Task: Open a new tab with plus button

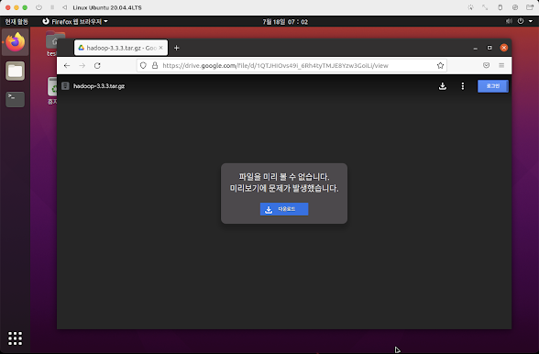Action: coord(177,48)
